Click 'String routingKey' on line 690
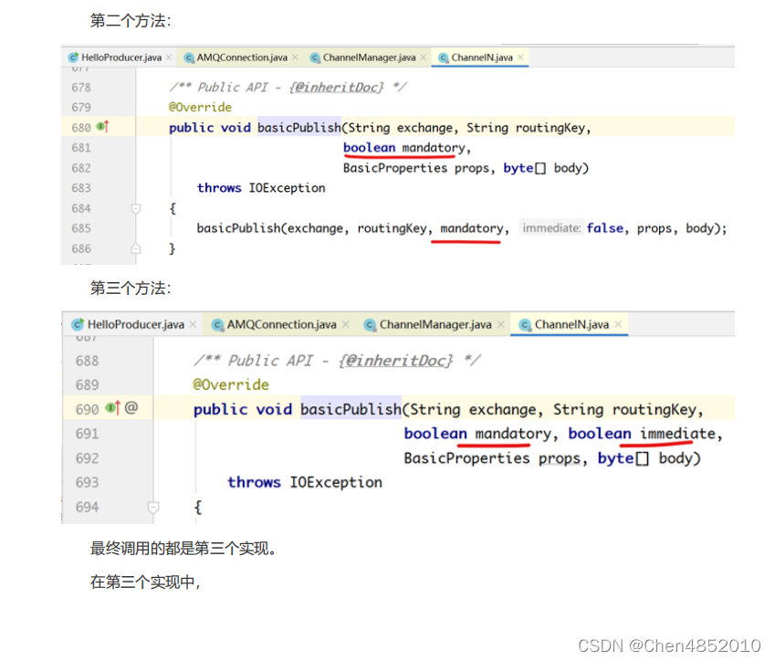This screenshot has height=661, width=775. click(x=624, y=409)
